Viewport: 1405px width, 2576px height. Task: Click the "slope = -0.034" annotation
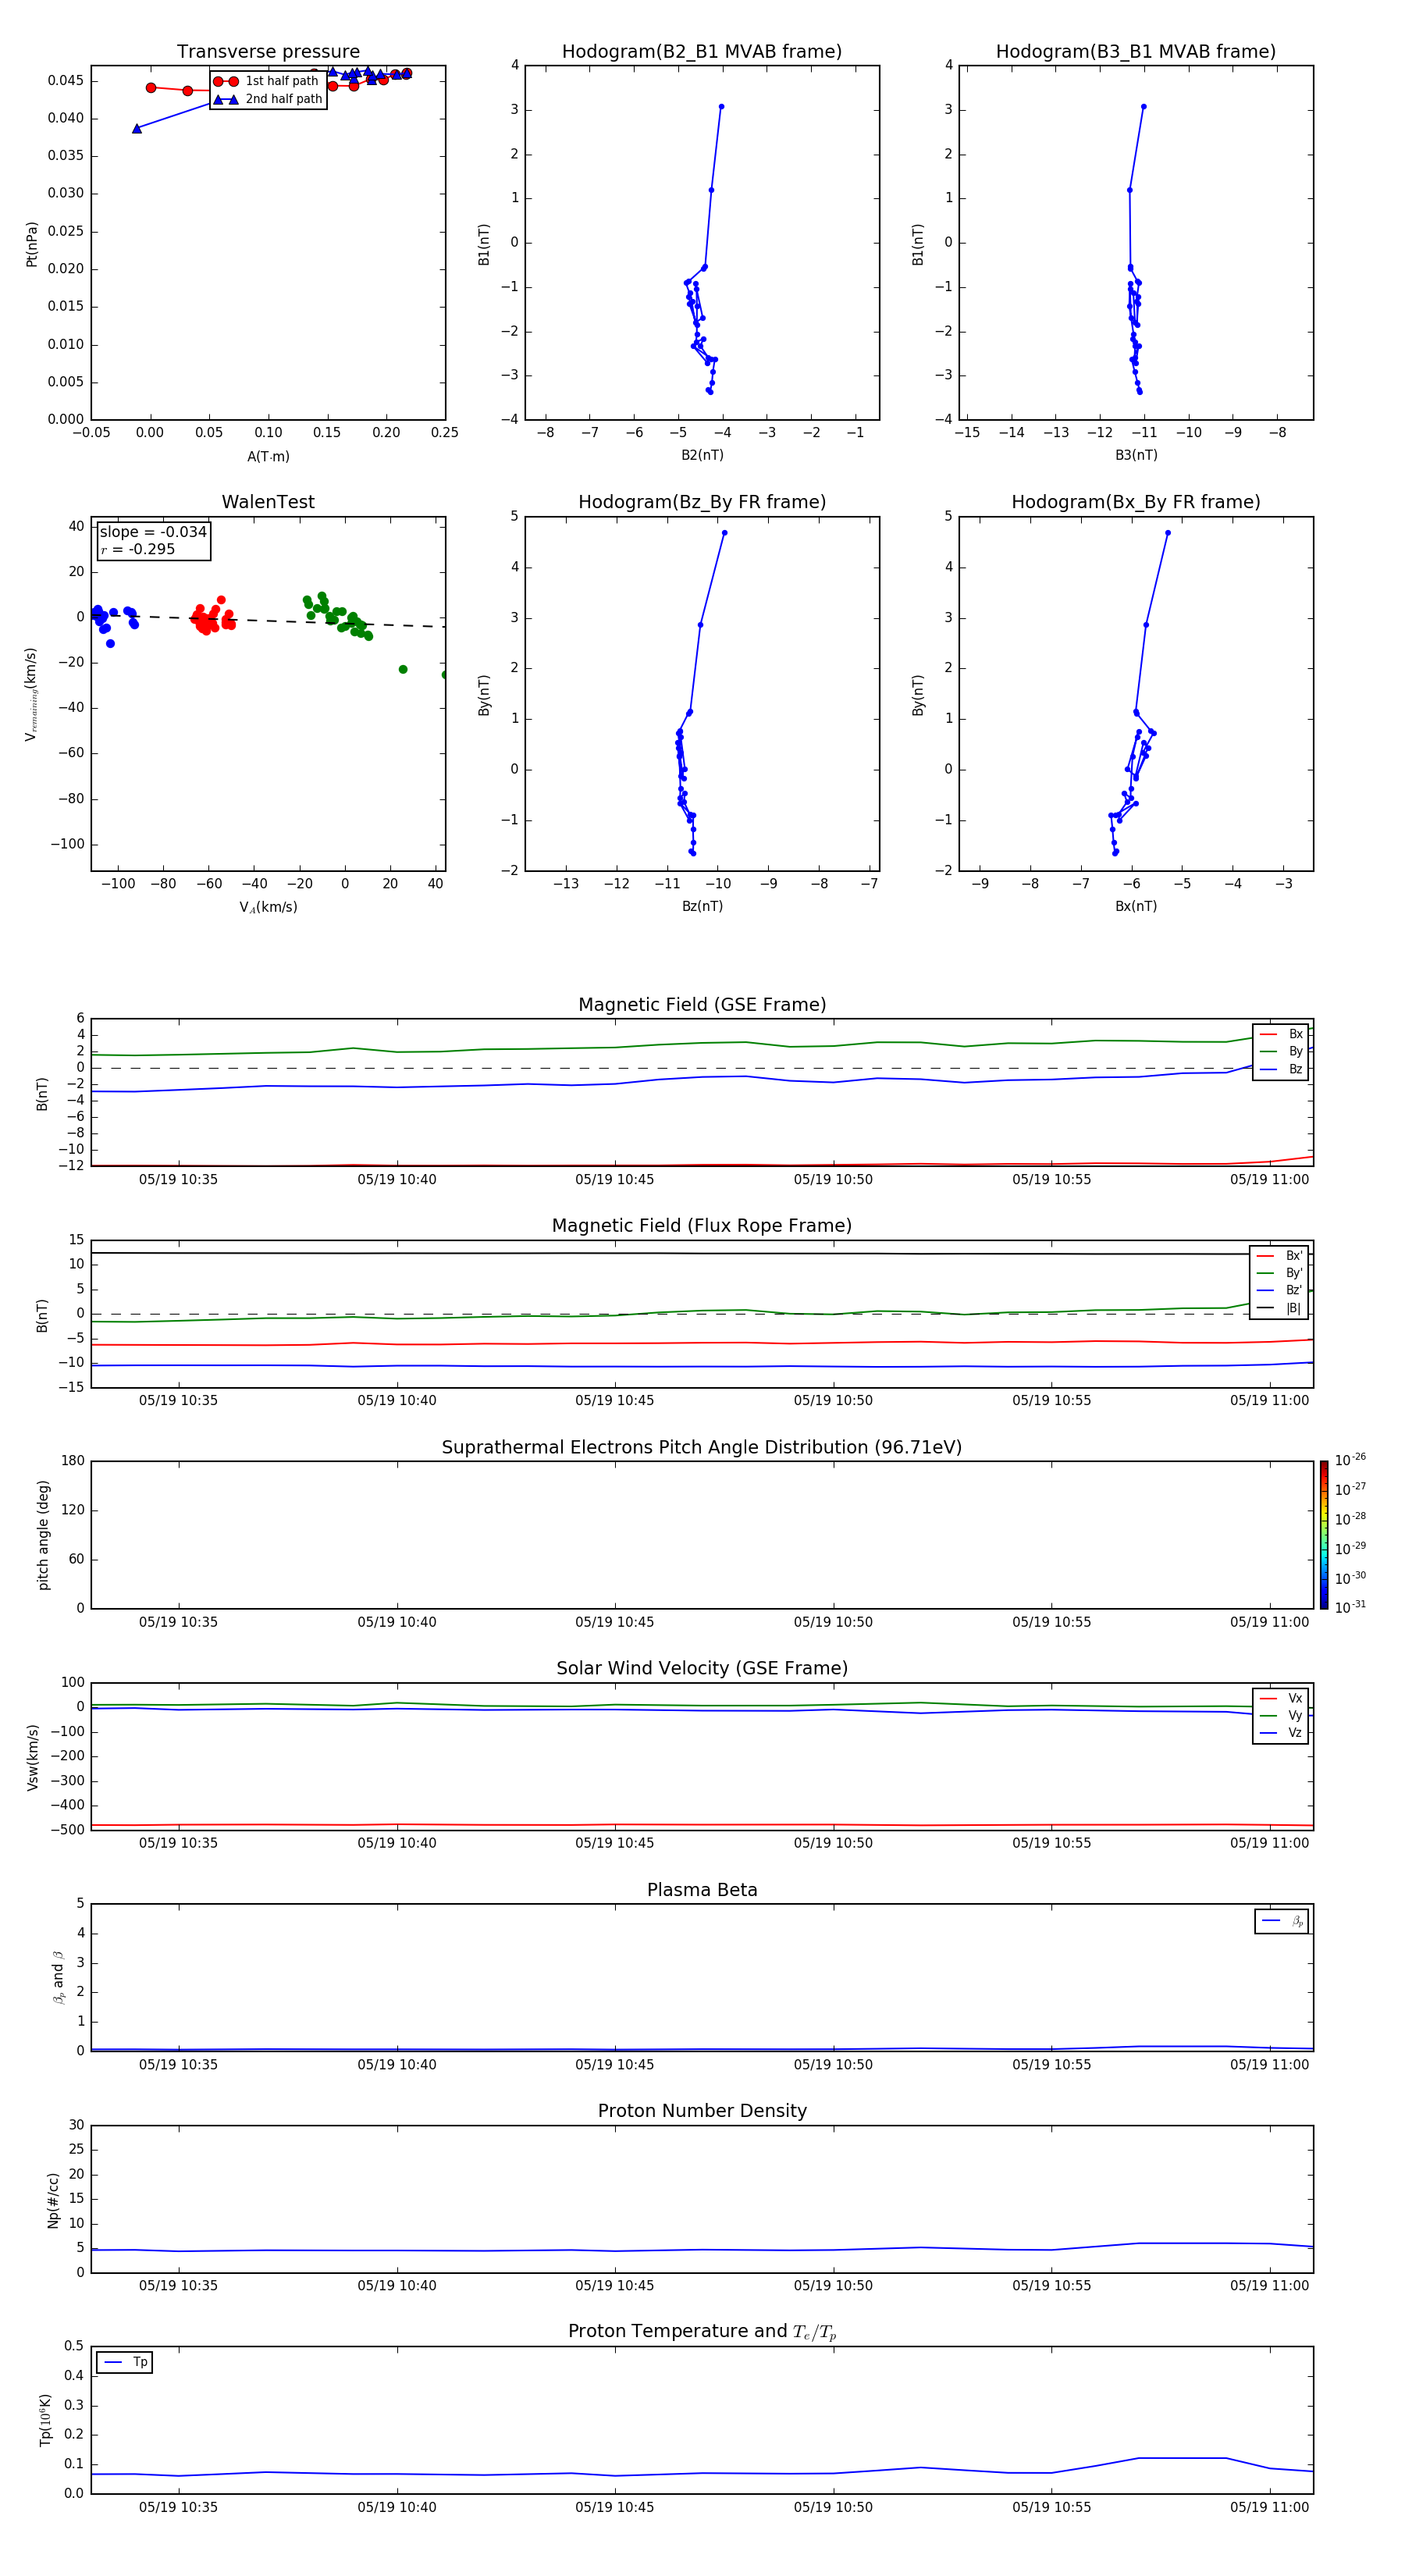(x=153, y=532)
